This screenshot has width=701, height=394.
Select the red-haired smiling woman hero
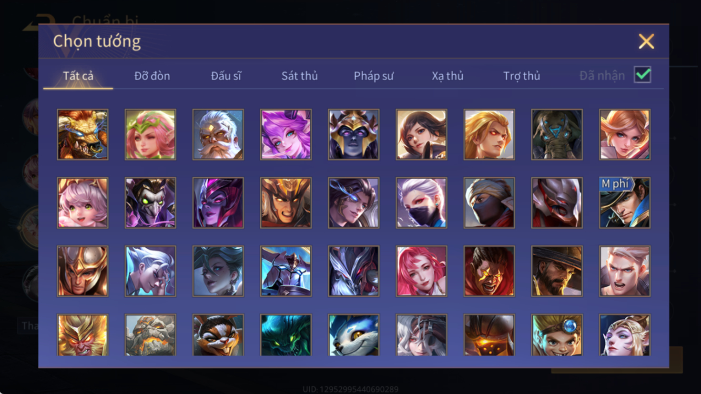point(421,271)
